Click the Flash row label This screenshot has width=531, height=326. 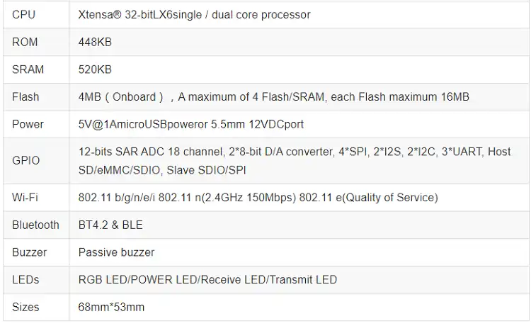tap(25, 97)
